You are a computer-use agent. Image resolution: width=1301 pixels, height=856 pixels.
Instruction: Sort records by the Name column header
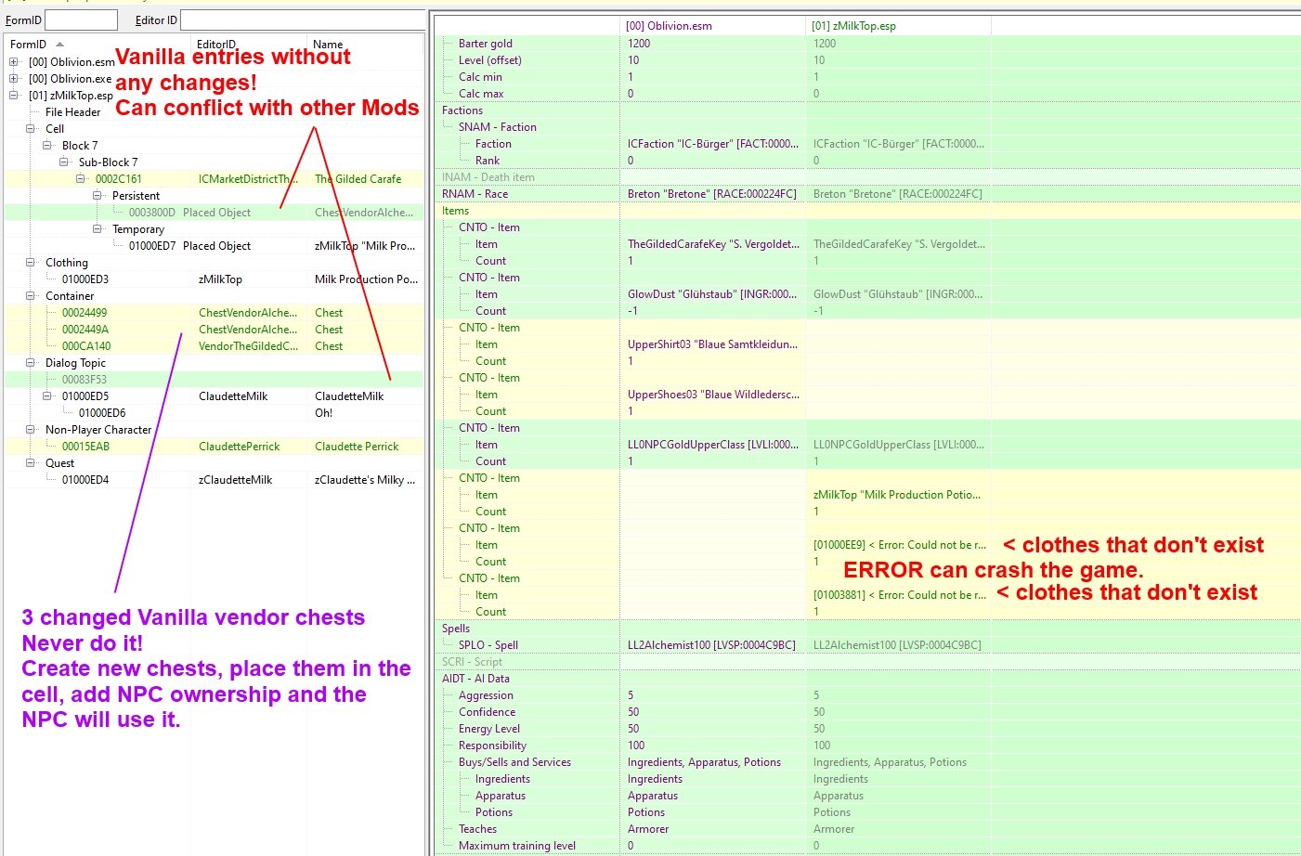(328, 44)
